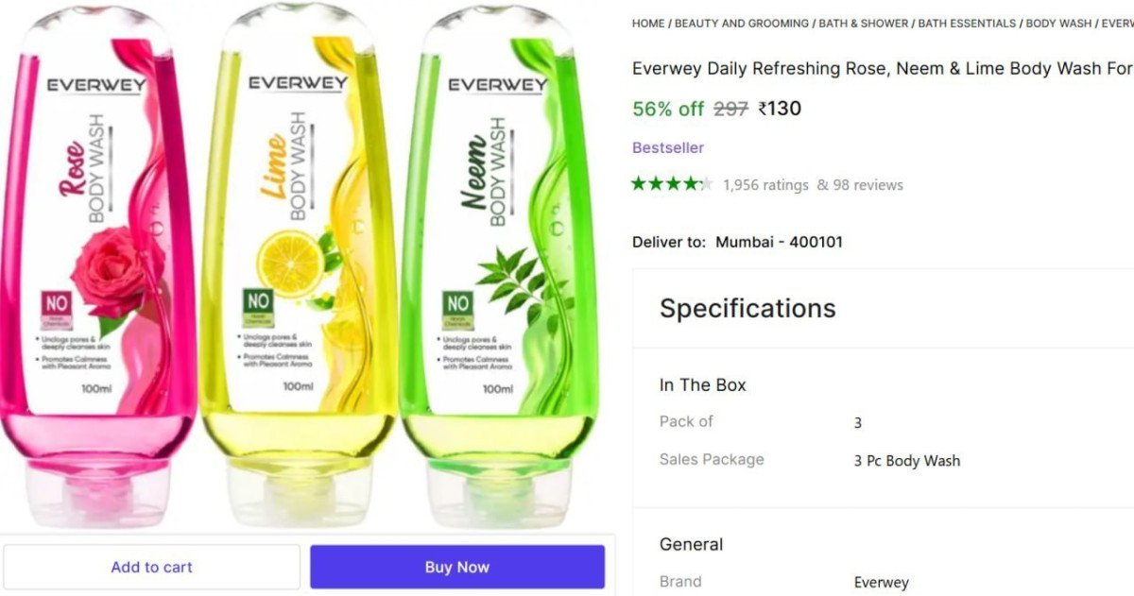This screenshot has height=596, width=1134.
Task: Click the product title for Everwey body wash
Action: pyautogui.click(x=879, y=68)
